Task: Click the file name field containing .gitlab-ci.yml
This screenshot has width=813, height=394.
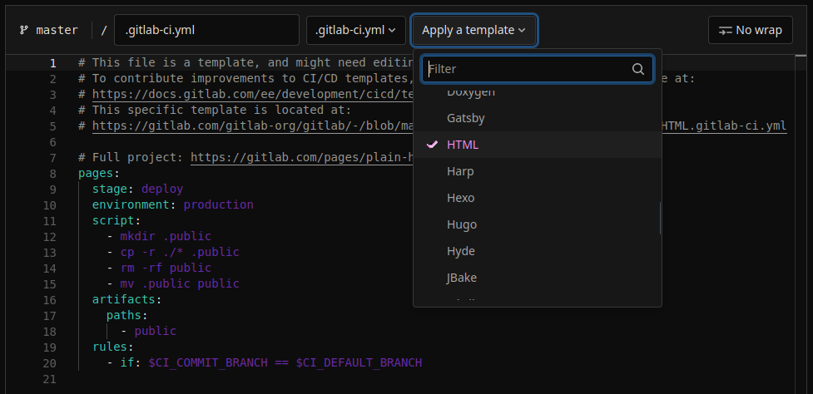Action: click(206, 30)
